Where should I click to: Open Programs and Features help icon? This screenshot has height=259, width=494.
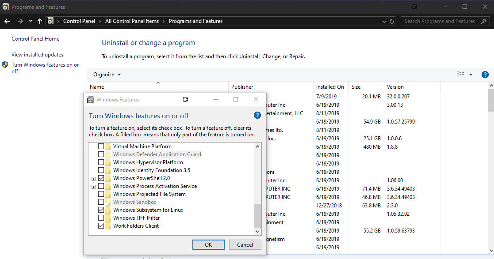[x=485, y=75]
